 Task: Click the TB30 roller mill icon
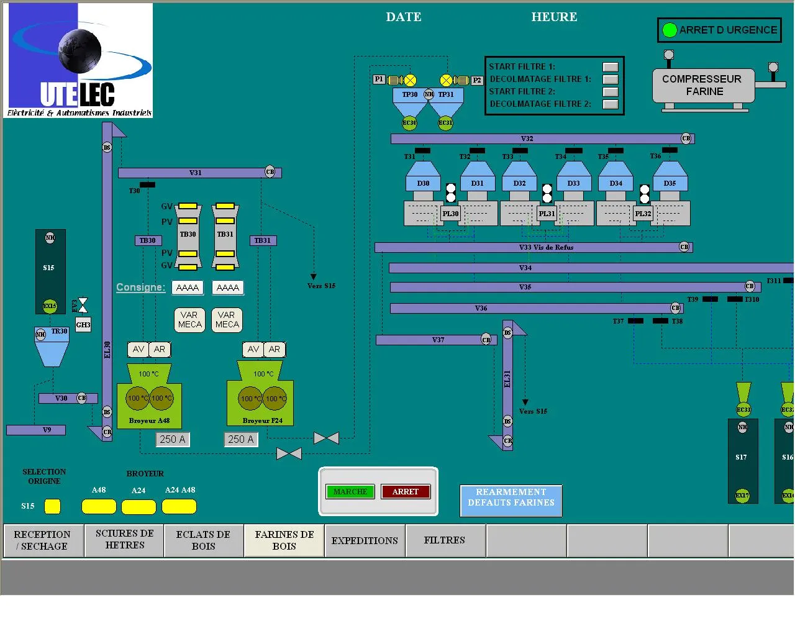click(188, 236)
